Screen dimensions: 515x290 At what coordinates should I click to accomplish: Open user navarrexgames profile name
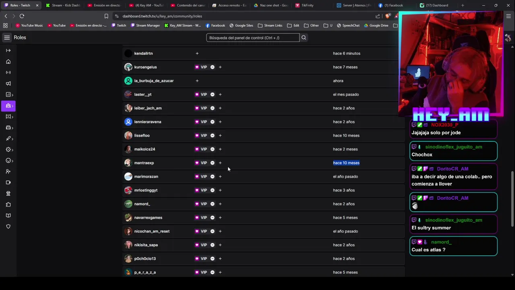[x=148, y=217]
